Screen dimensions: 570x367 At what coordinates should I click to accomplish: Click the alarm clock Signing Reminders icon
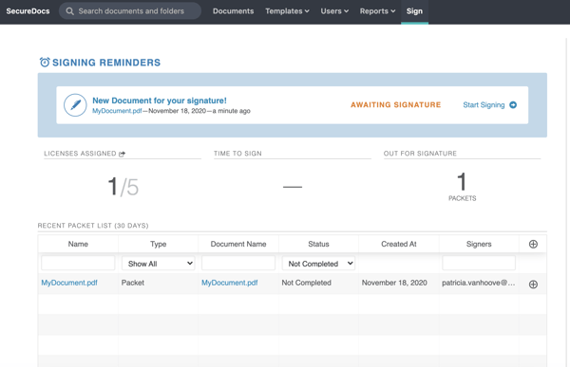tap(45, 62)
